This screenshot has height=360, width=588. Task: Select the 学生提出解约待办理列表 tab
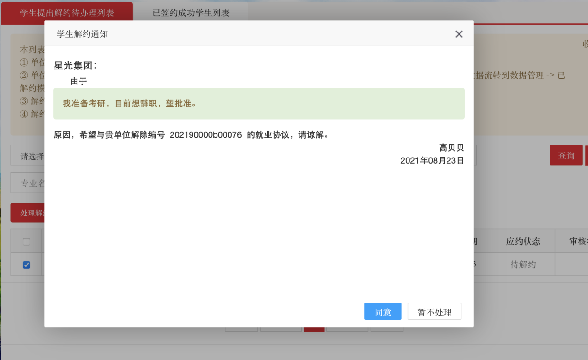pos(67,13)
